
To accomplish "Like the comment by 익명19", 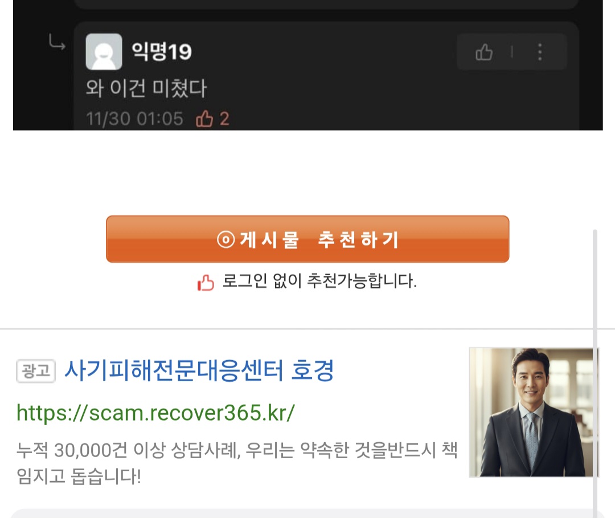I will pos(484,52).
